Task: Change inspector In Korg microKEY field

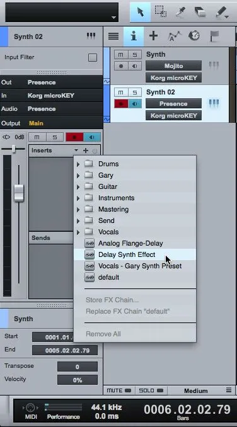Action: coord(51,95)
